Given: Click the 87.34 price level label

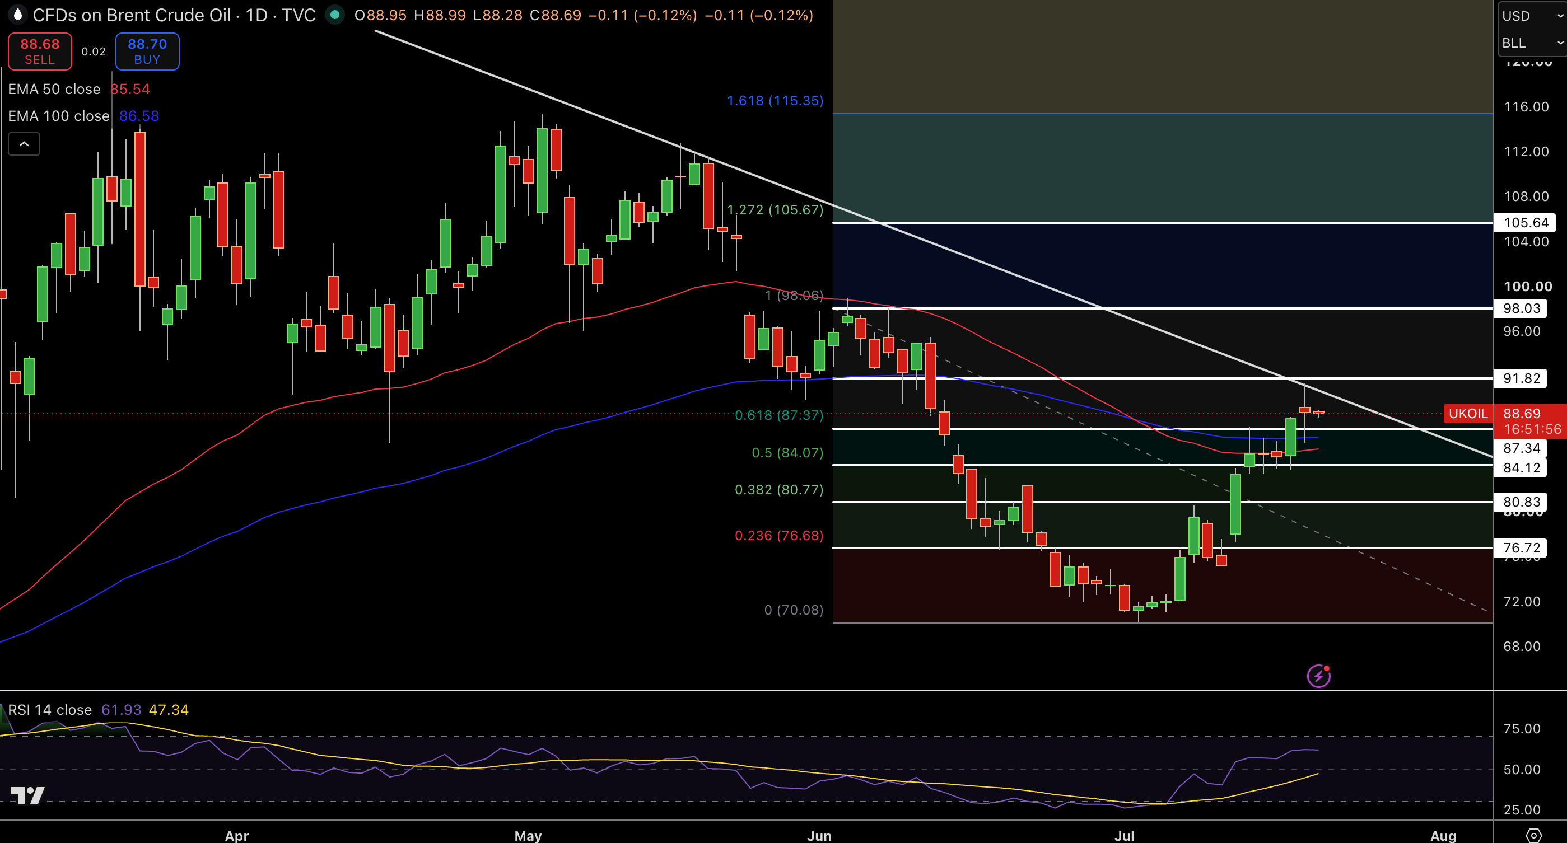Looking at the screenshot, I should click(1521, 448).
